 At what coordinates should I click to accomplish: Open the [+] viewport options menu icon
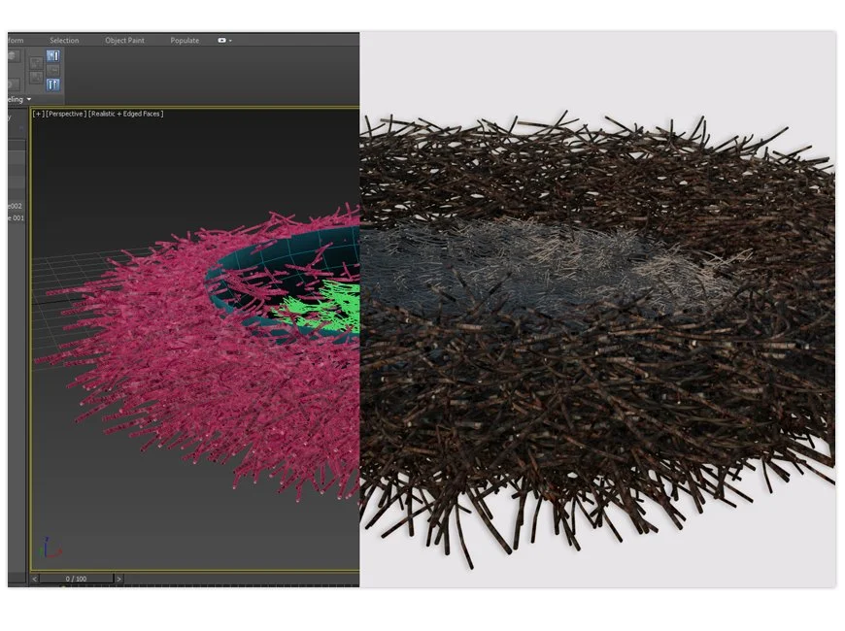pos(37,113)
